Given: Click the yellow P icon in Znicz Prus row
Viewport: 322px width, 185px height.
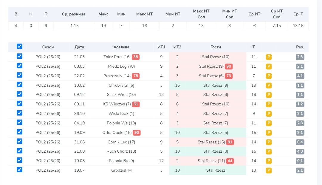Looking at the screenshot, I should (269, 57).
